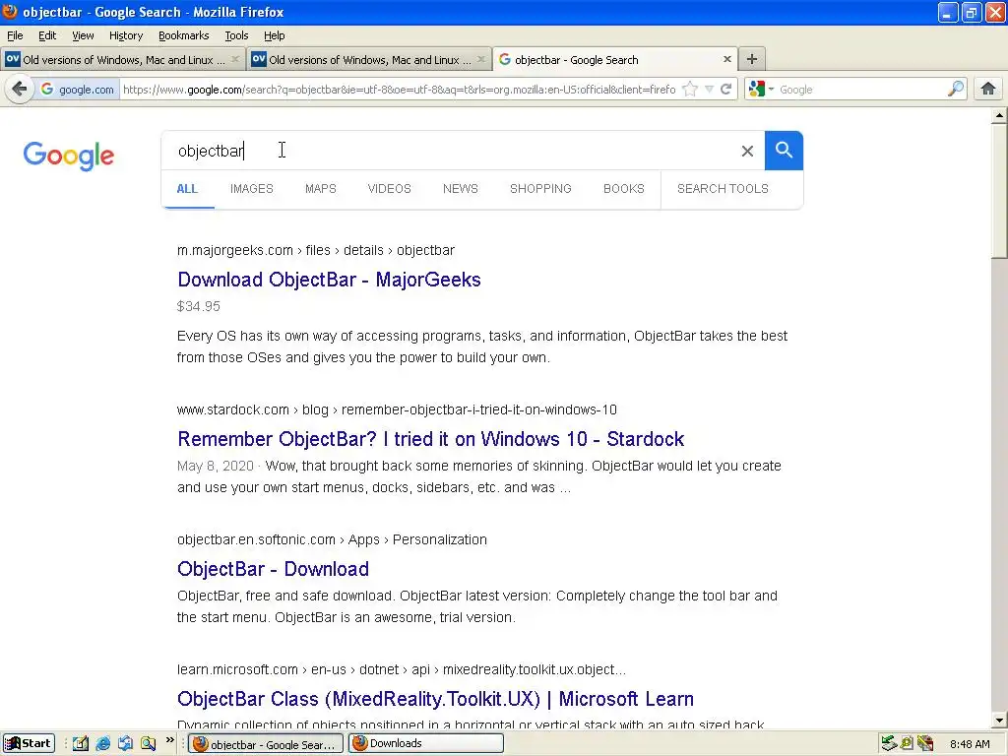This screenshot has width=1008, height=756.
Task: Open ObjectBar Class Microsoft Learn link
Action: [435, 699]
